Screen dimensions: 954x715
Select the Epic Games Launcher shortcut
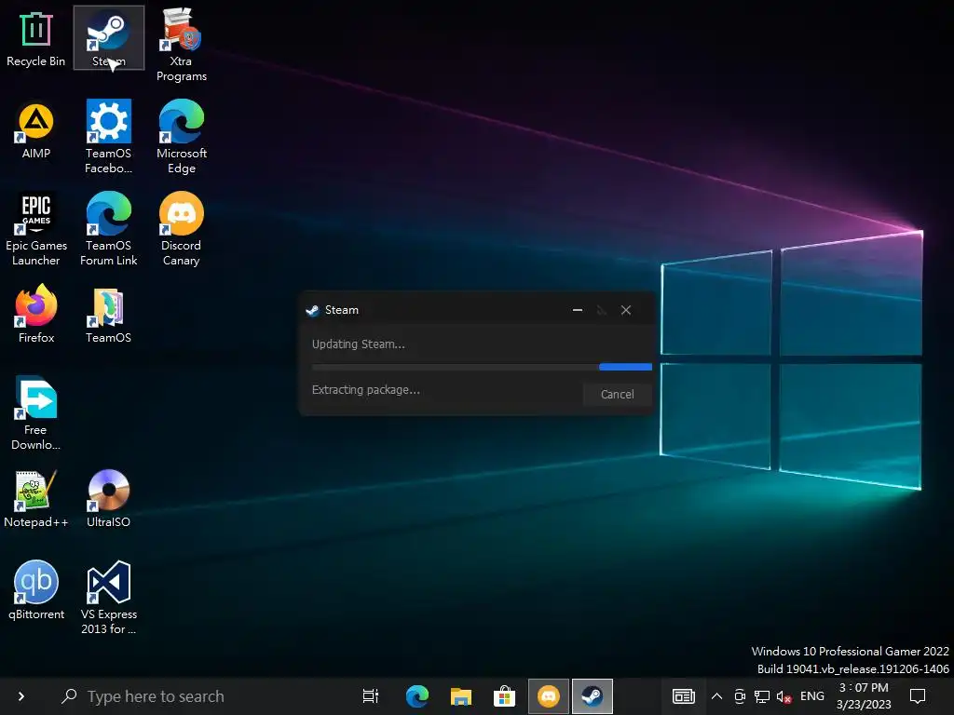point(36,230)
